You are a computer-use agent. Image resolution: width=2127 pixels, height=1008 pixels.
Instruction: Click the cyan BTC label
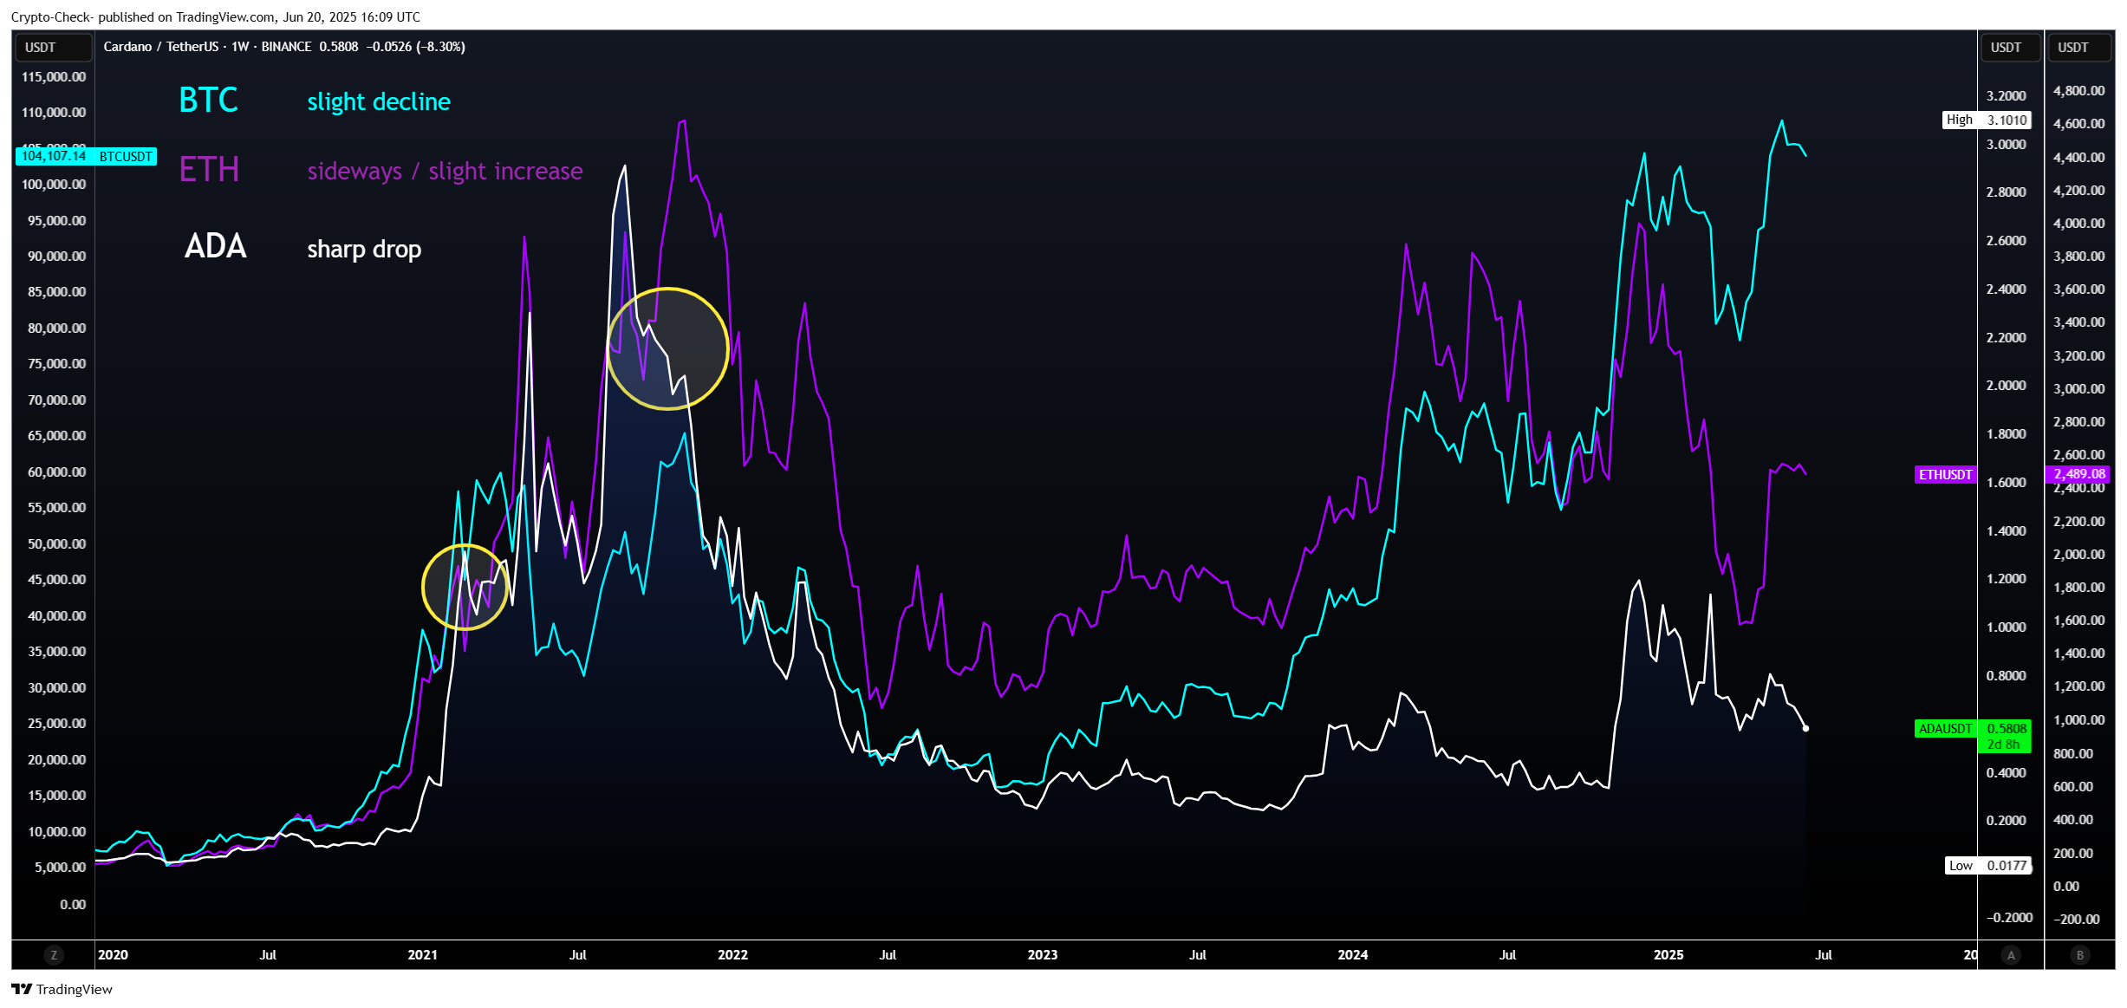208,100
